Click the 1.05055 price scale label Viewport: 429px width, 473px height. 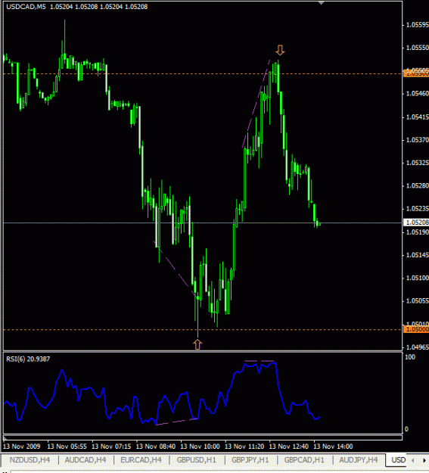[x=417, y=300]
